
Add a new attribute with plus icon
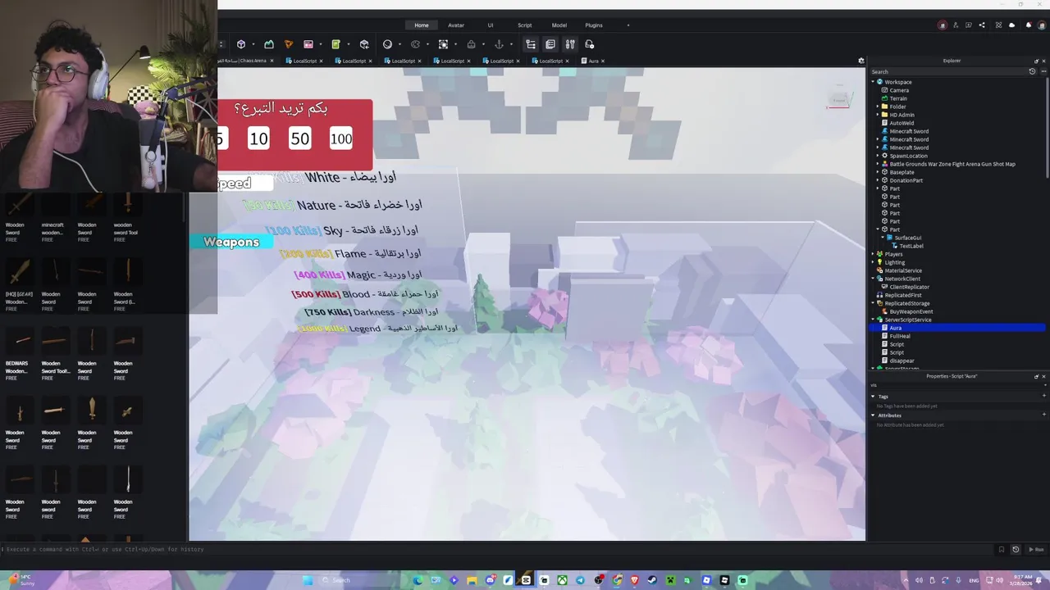[1043, 415]
